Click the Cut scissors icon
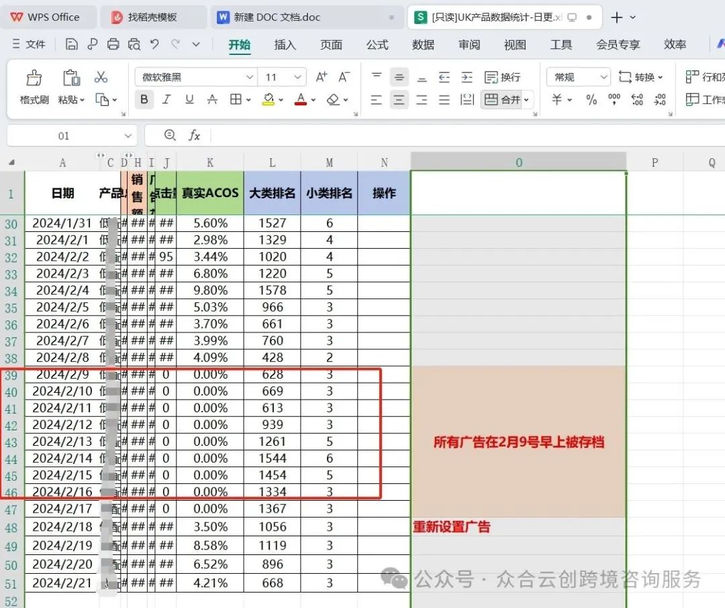The height and width of the screenshot is (608, 725). pos(101,76)
